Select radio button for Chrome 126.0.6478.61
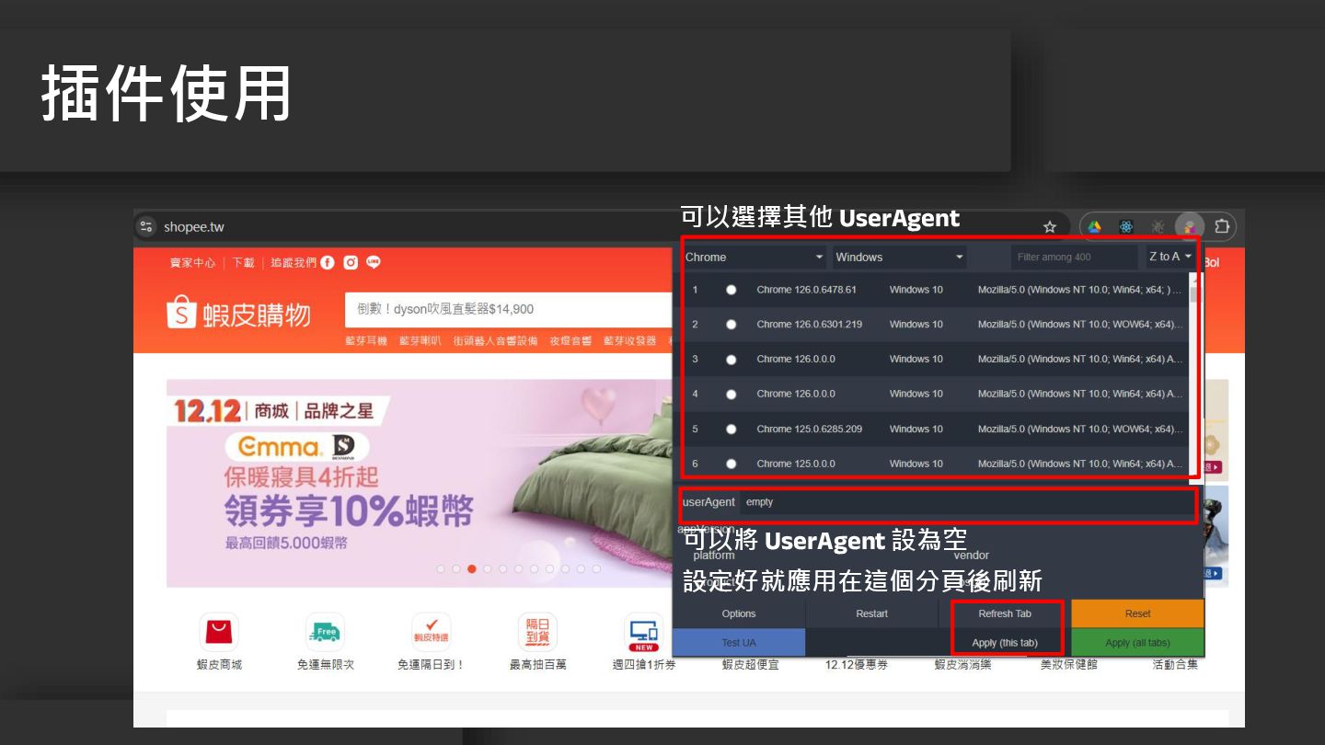This screenshot has height=745, width=1325. (732, 290)
